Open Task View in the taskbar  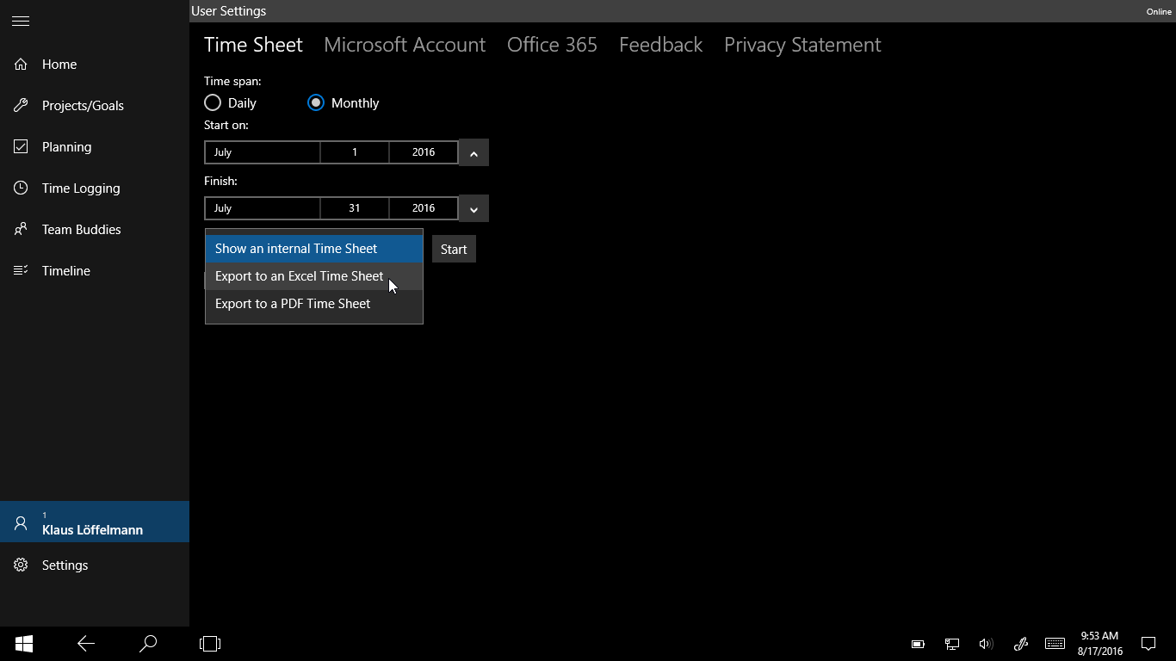(210, 644)
